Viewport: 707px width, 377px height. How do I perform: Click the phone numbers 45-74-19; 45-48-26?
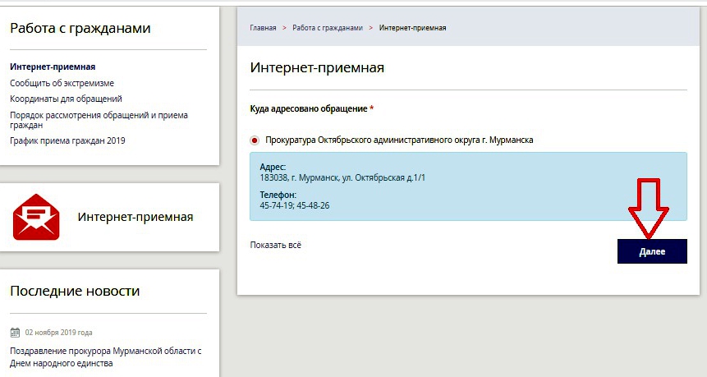(x=295, y=205)
